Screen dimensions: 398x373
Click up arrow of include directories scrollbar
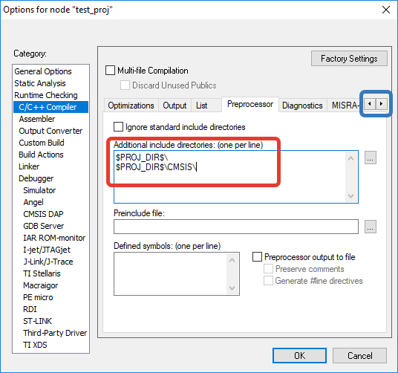[351, 159]
